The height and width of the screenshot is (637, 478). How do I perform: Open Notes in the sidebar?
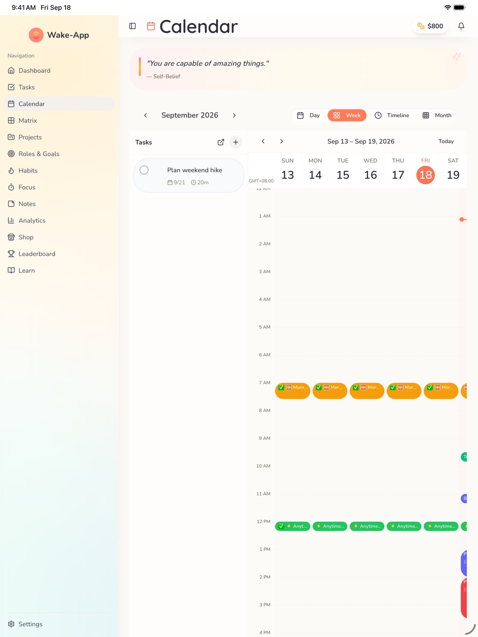click(x=59, y=204)
